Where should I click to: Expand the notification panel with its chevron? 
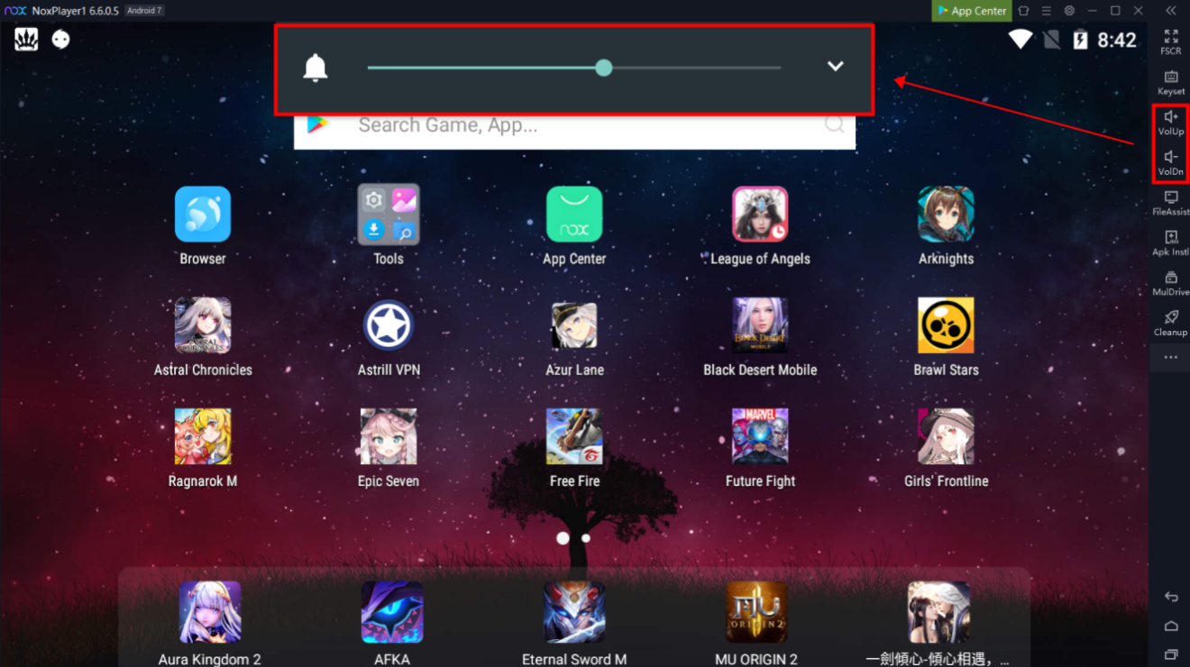835,66
